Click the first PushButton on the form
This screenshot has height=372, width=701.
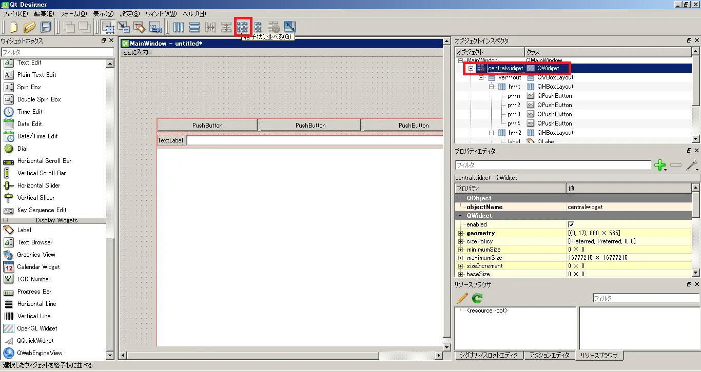[x=207, y=126]
